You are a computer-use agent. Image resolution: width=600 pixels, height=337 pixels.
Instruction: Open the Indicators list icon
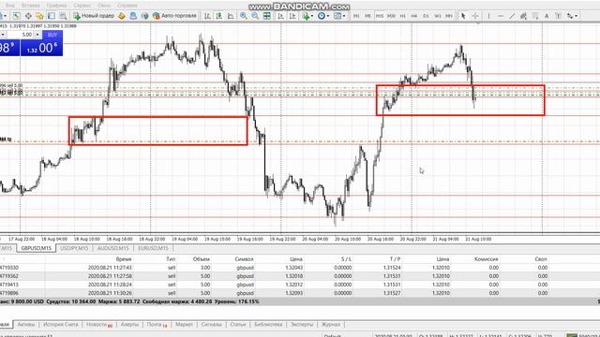pyautogui.click(x=306, y=16)
